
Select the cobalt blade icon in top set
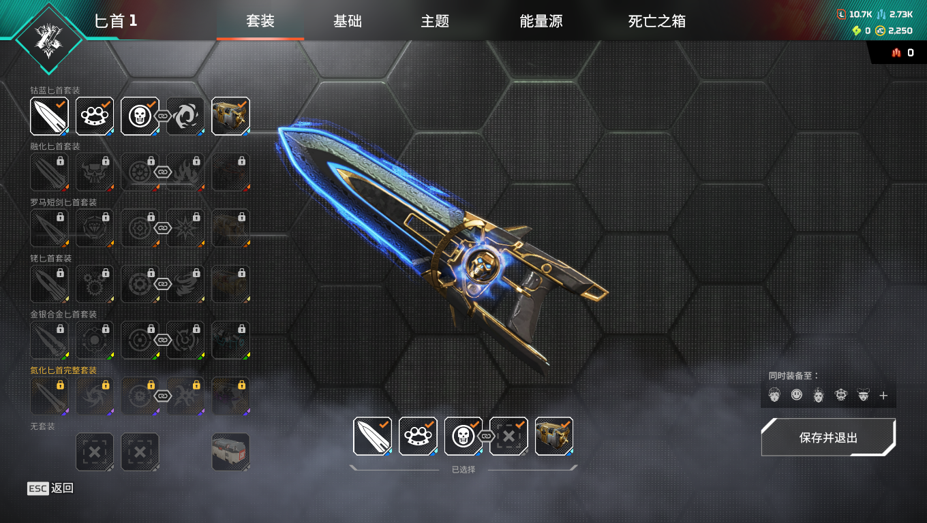click(x=50, y=116)
